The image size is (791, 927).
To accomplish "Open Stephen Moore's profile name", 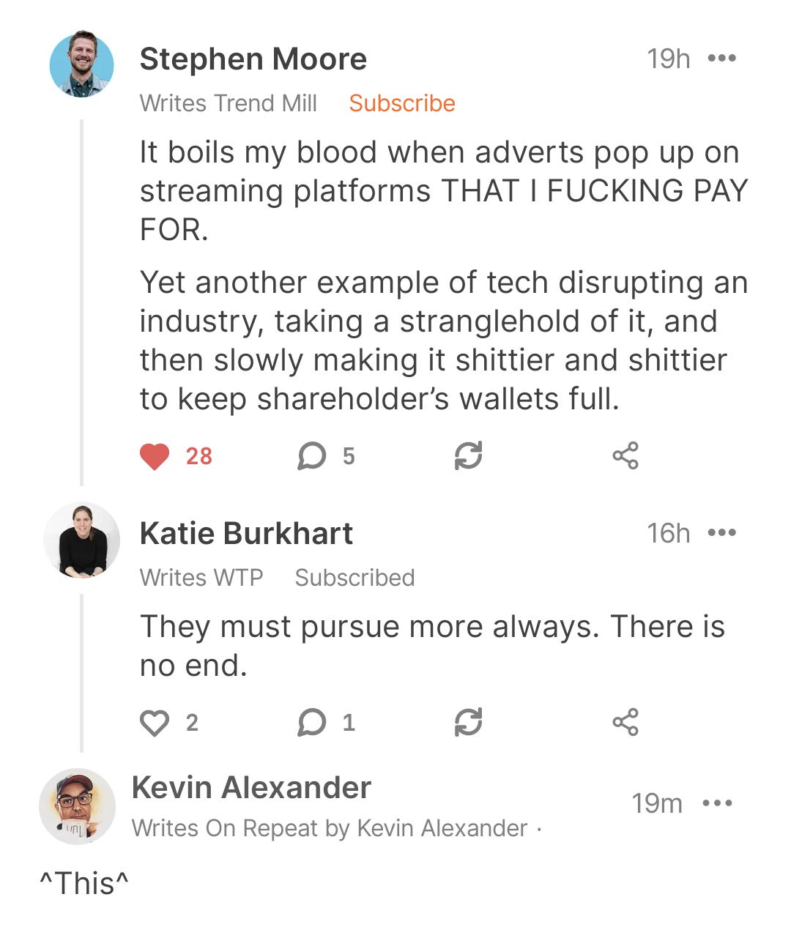I will pyautogui.click(x=253, y=59).
